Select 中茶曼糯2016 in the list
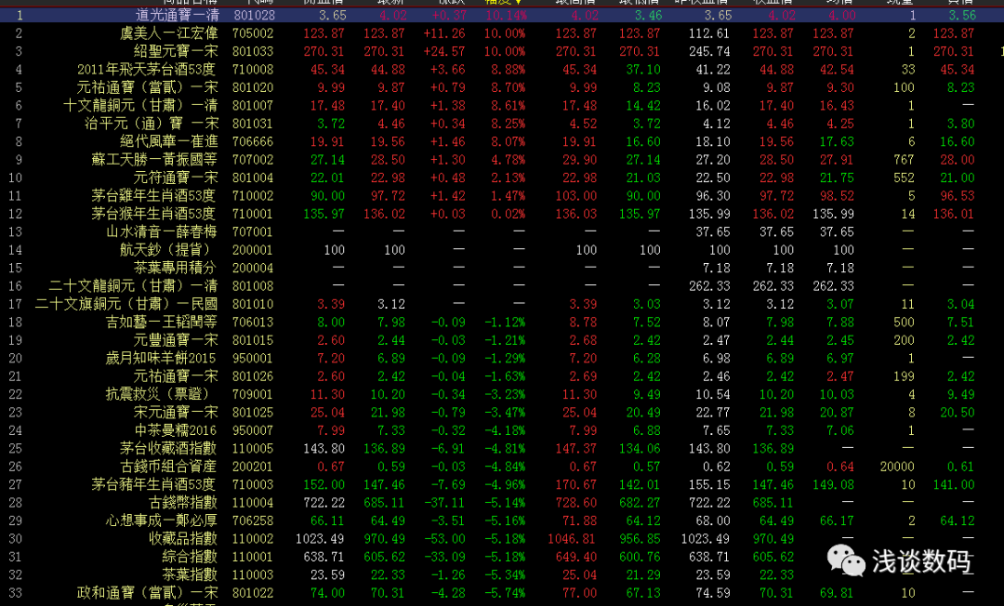The height and width of the screenshot is (606, 1004). (176, 430)
